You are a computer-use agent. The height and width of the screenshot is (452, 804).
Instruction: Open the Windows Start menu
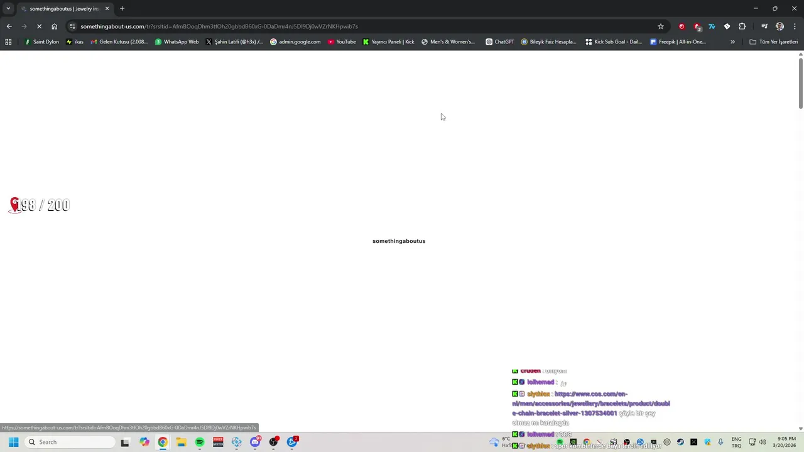13,442
